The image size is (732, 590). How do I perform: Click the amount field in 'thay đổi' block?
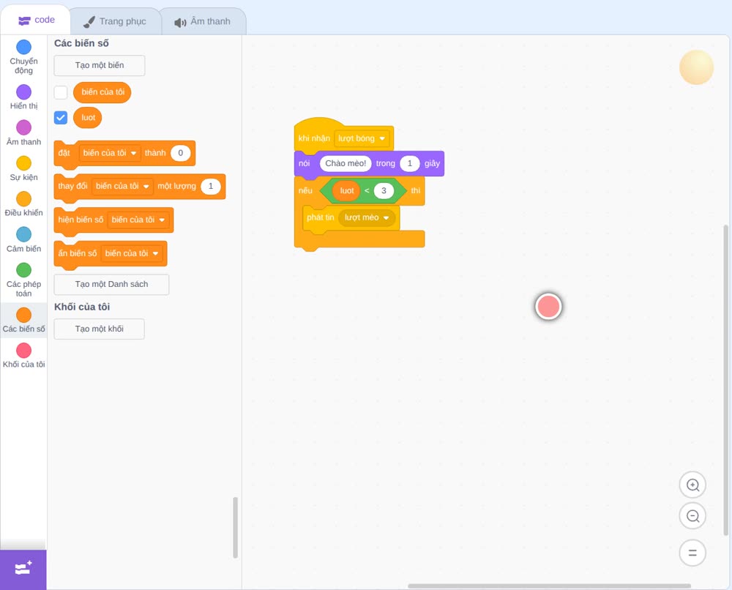(211, 186)
